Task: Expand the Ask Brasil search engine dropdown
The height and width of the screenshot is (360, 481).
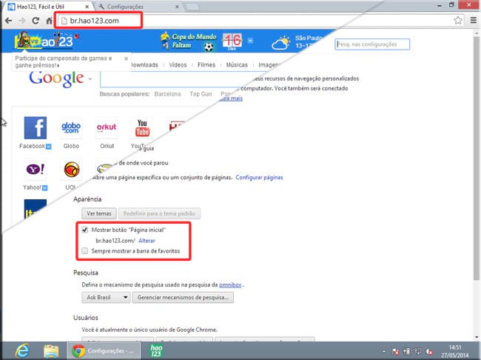Action: pyautogui.click(x=106, y=297)
